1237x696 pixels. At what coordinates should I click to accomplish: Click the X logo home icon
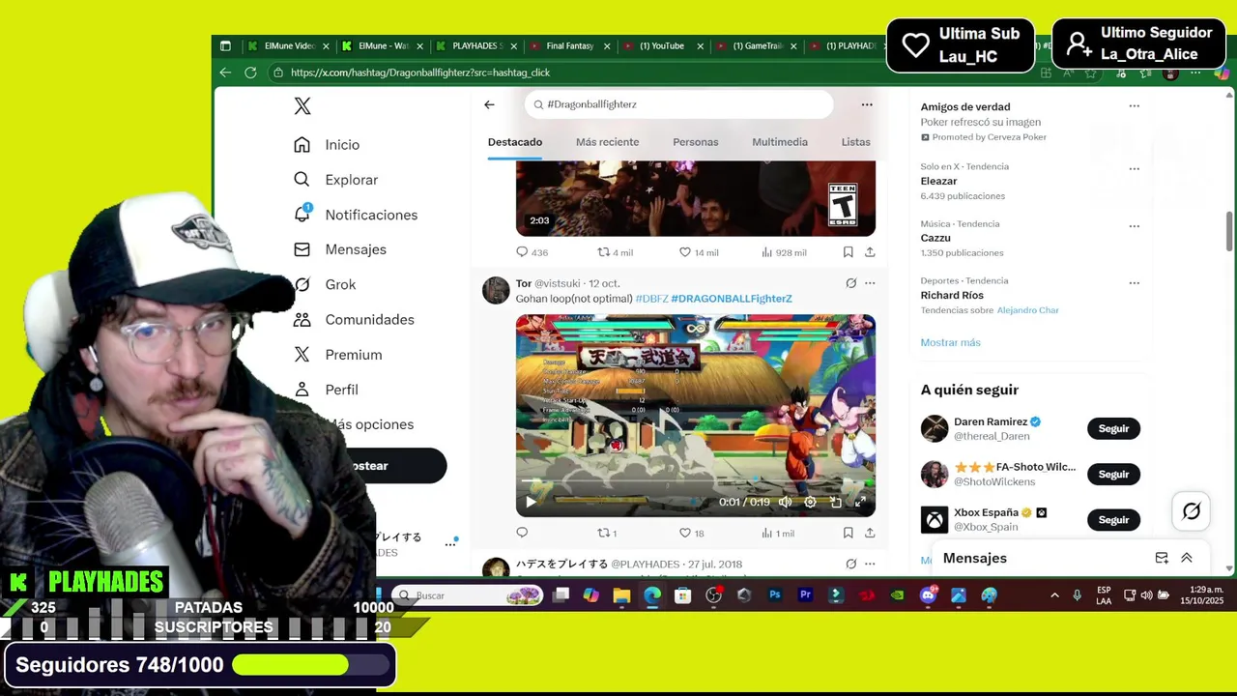coord(302,106)
